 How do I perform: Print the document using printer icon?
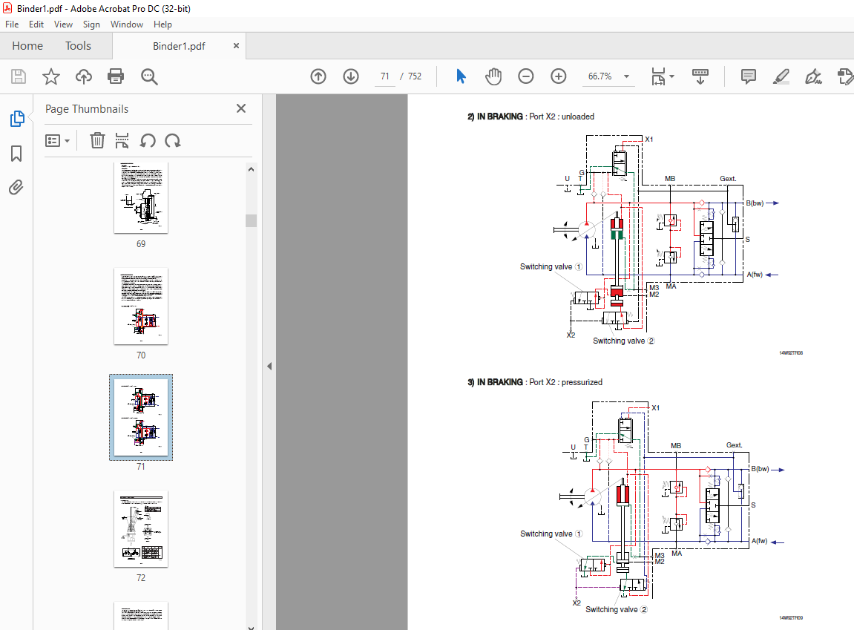click(x=116, y=76)
